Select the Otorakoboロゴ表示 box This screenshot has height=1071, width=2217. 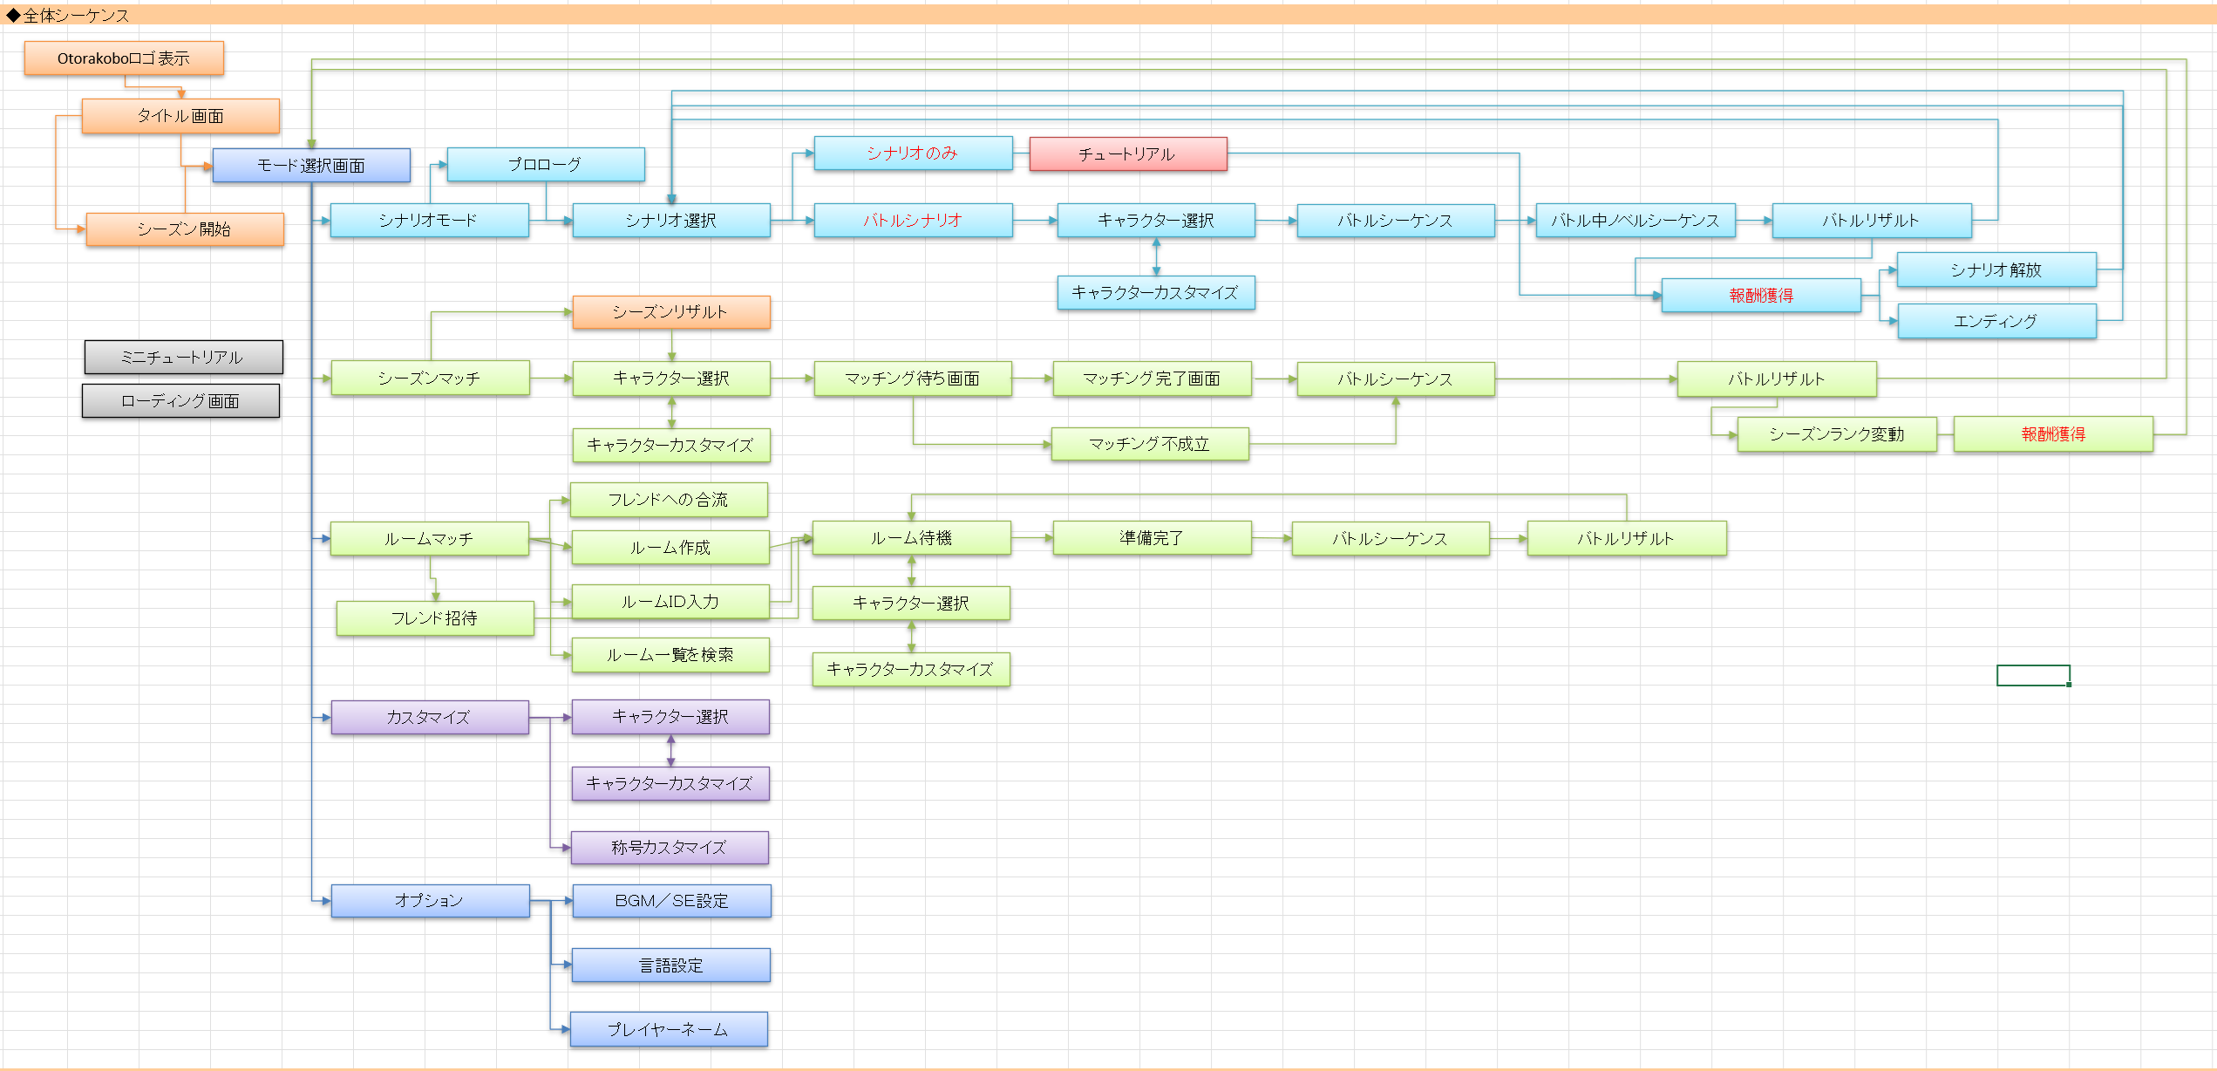click(x=124, y=58)
